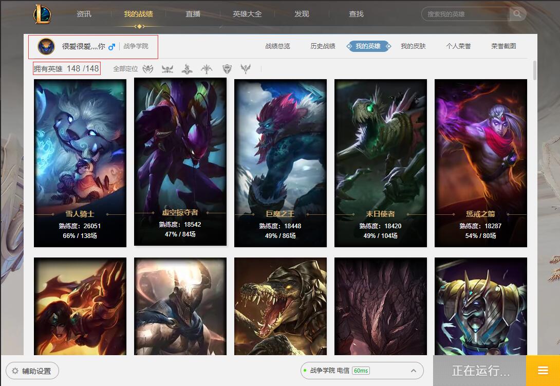Screen dimensions: 560x386
Task: Click the player name 很爱很爱灬你
Action: tap(84, 46)
